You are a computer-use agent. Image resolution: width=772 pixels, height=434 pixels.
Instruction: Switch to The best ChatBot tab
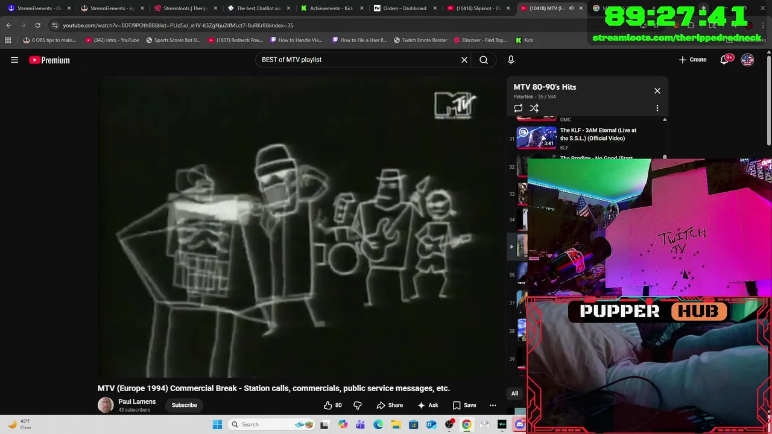(258, 8)
